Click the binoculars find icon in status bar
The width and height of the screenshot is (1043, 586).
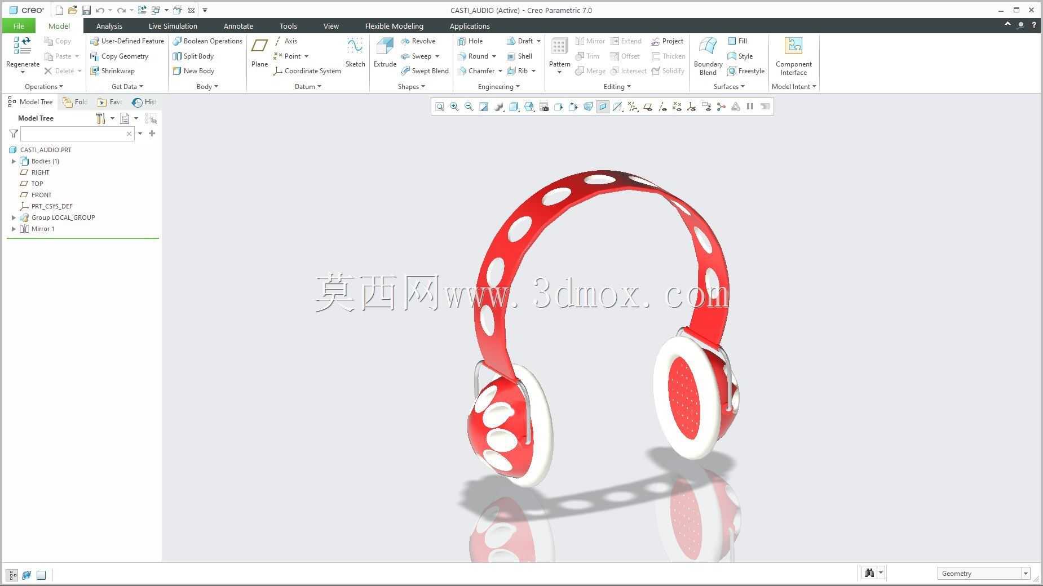click(x=869, y=573)
